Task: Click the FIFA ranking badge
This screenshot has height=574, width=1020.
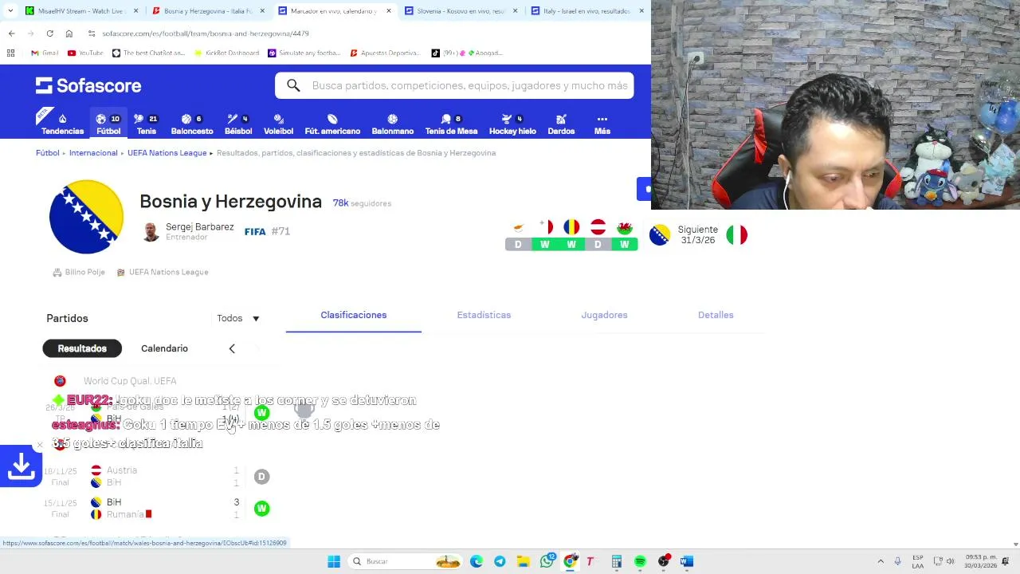Action: 267,231
